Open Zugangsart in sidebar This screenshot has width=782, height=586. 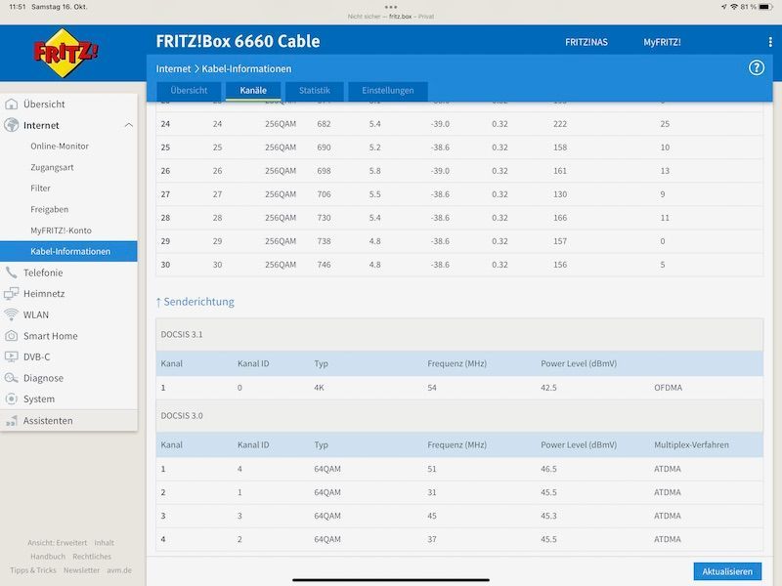pyautogui.click(x=52, y=167)
